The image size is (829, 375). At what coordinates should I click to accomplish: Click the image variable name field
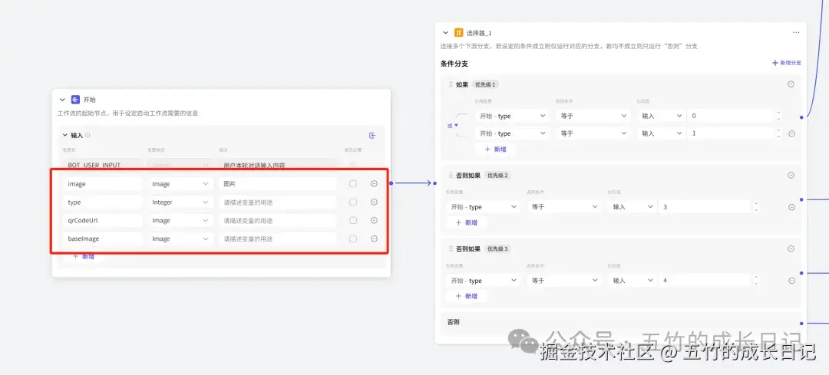click(103, 184)
